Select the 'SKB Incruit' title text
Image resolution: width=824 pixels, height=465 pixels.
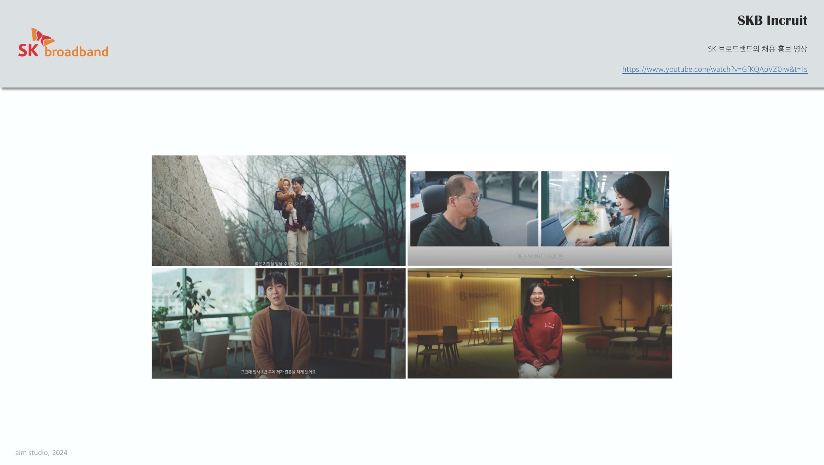click(772, 20)
